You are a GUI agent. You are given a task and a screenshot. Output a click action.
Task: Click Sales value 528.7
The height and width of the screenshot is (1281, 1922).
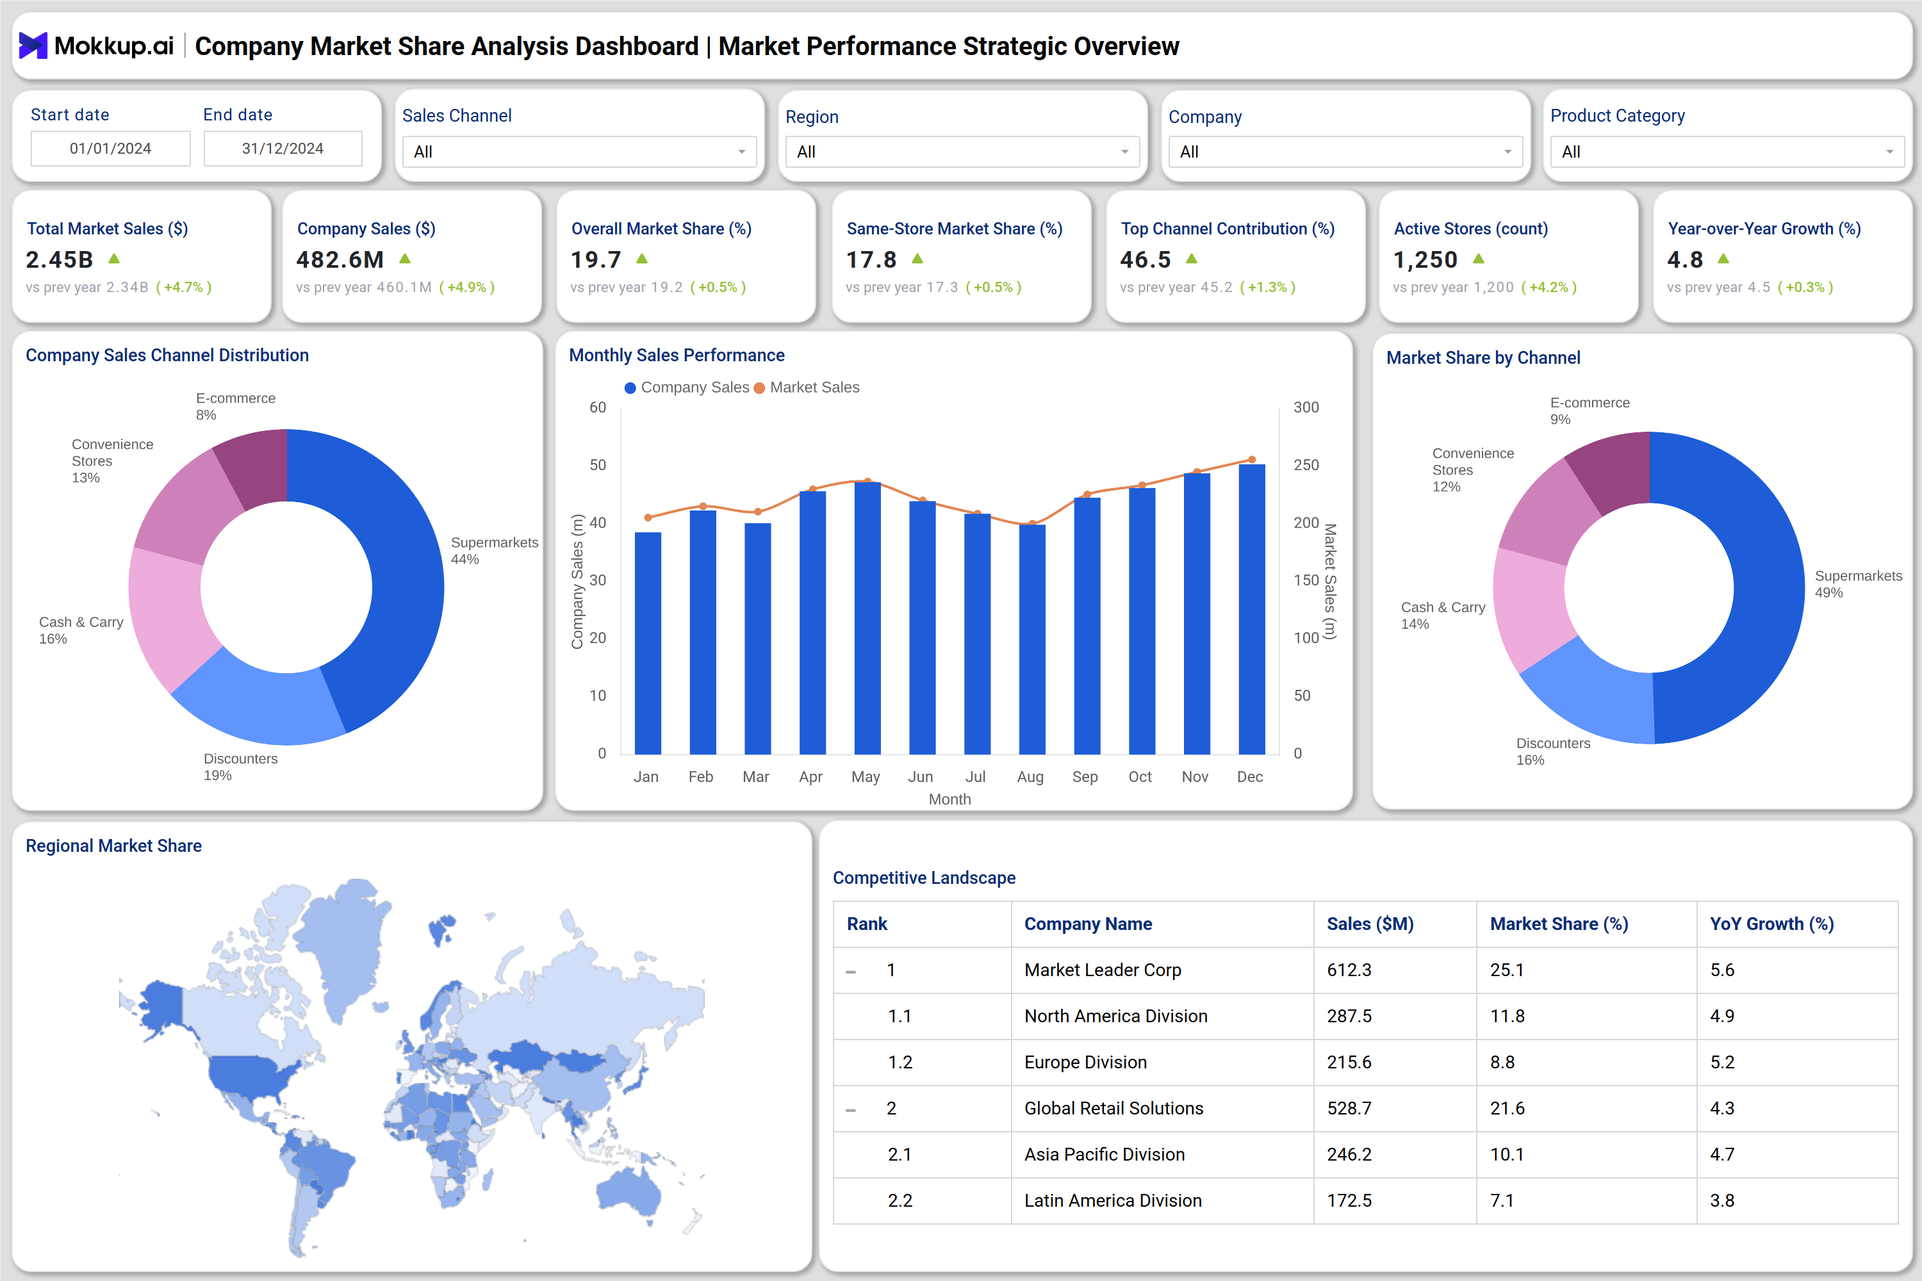1349,1109
